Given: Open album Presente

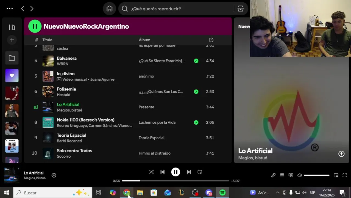Looking at the screenshot, I should click(x=146, y=107).
